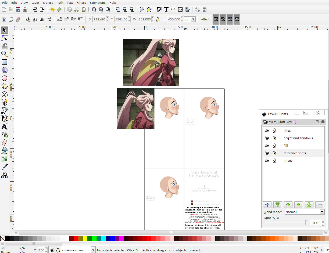This screenshot has height=253, width=329.
Task: Select the bright and shadows layer
Action: [298, 138]
